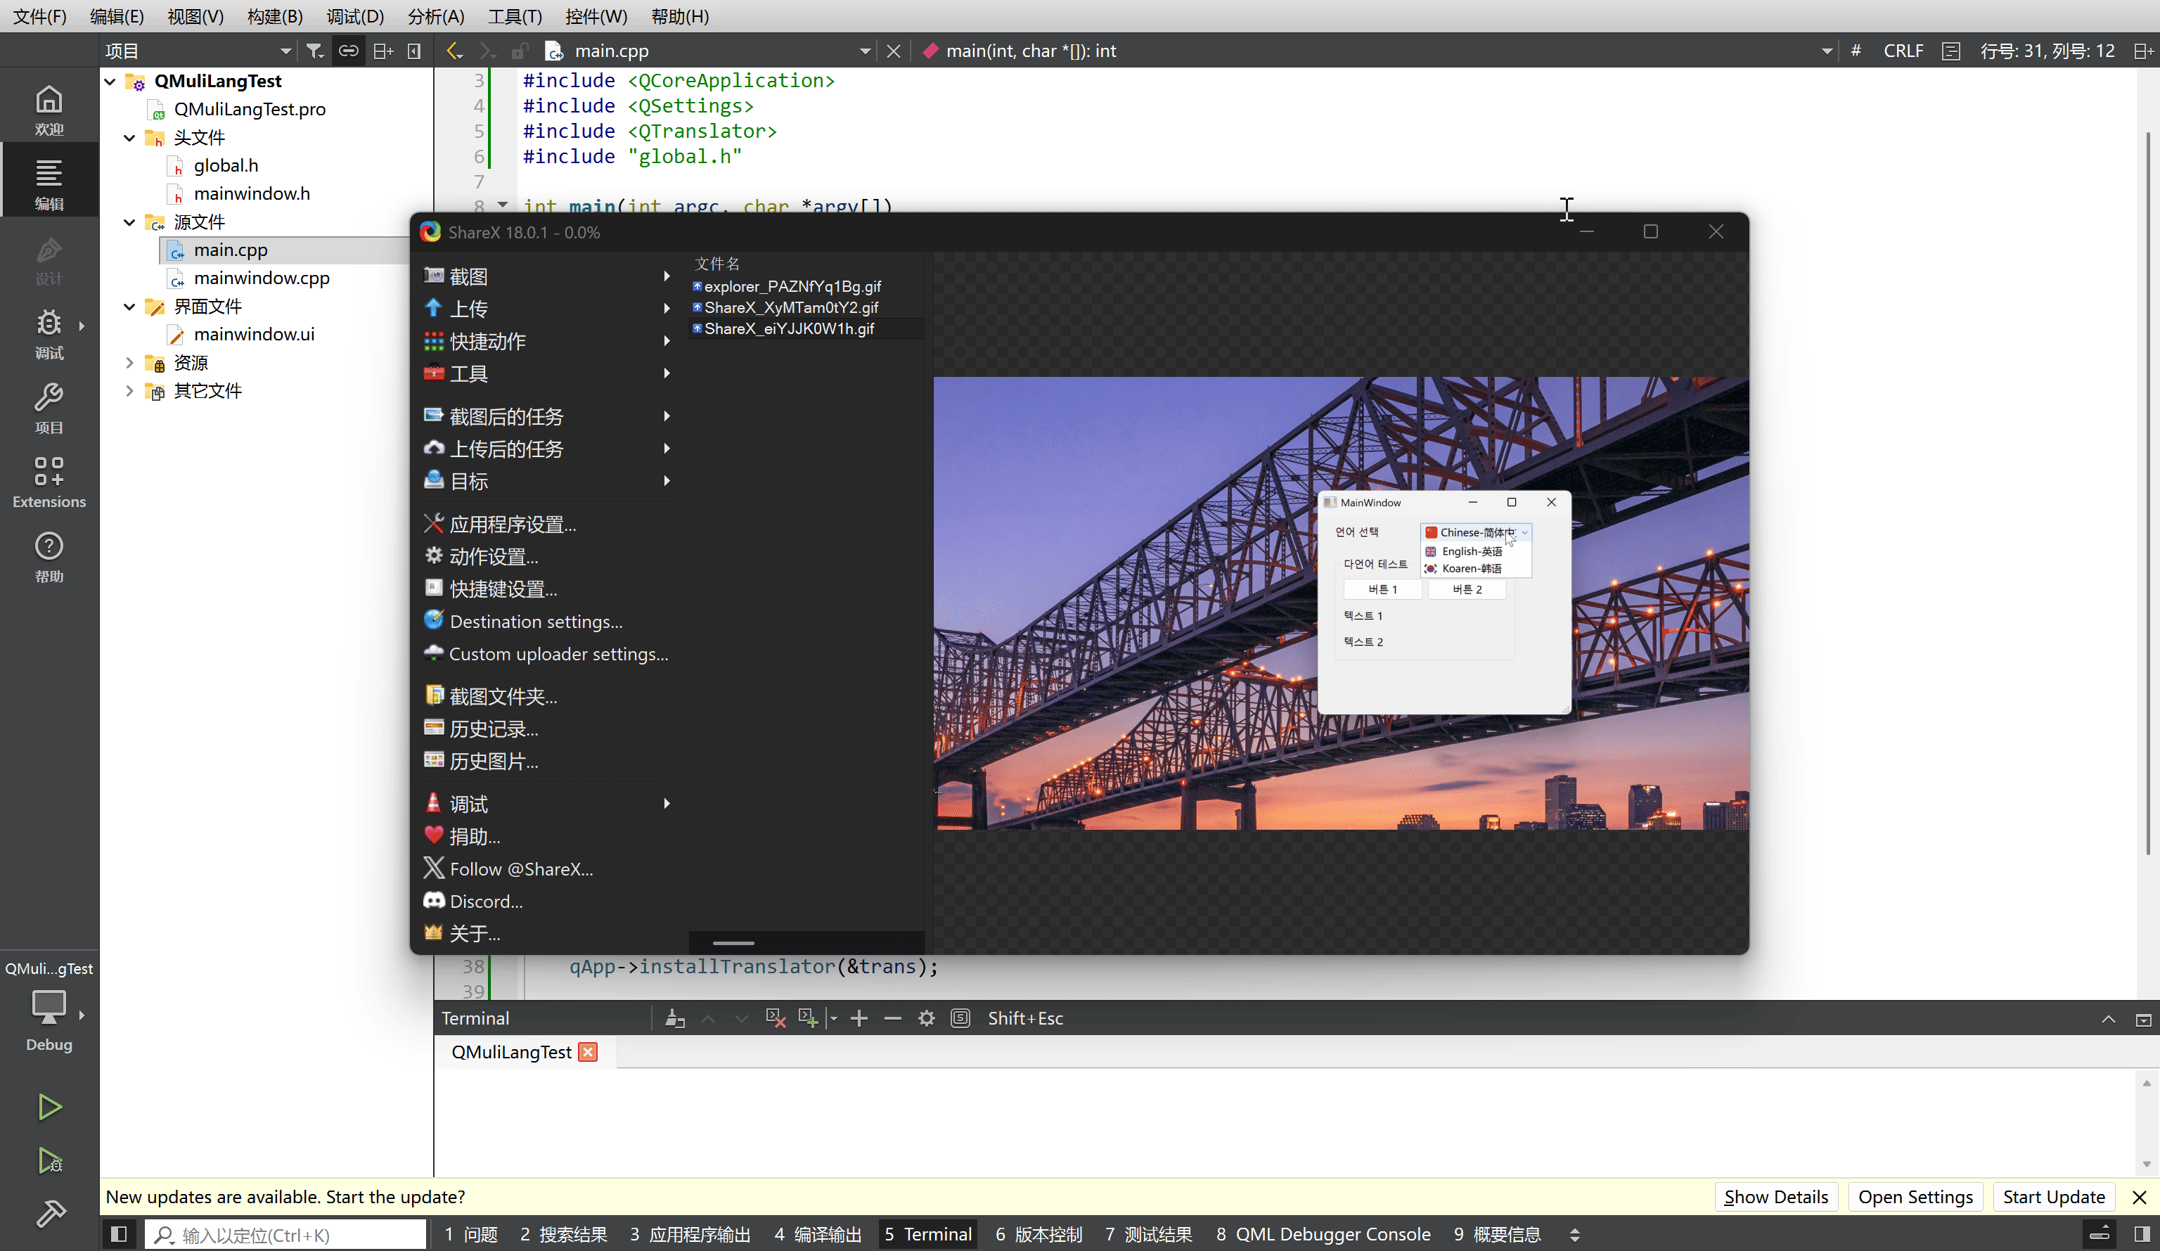
Task: Open Terminal settings gear icon
Action: [x=927, y=1018]
